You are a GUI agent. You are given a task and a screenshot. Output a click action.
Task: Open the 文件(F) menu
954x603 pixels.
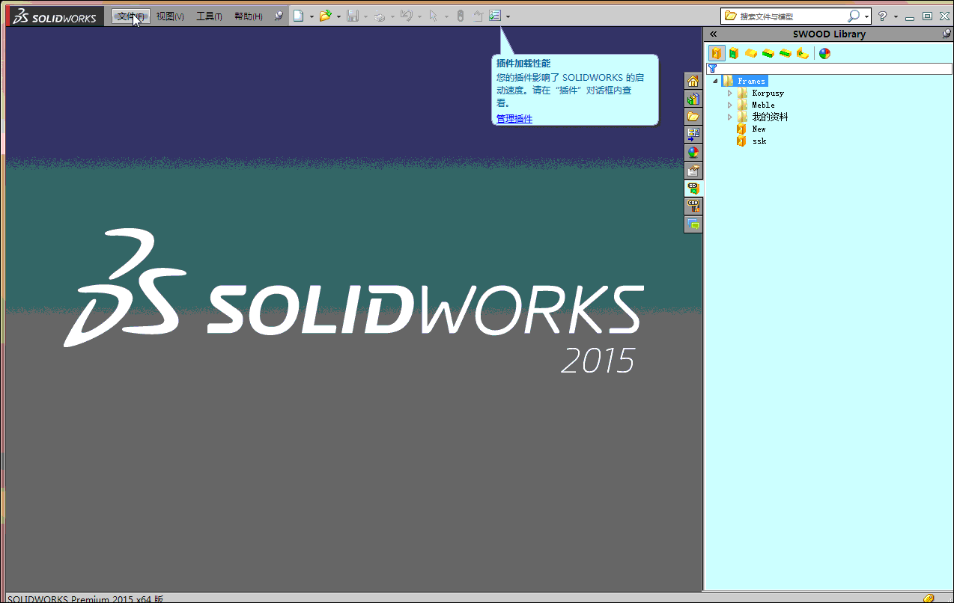point(131,16)
